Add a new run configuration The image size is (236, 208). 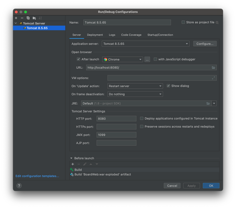16,18
